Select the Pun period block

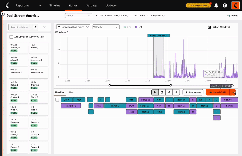(x=131, y=100)
